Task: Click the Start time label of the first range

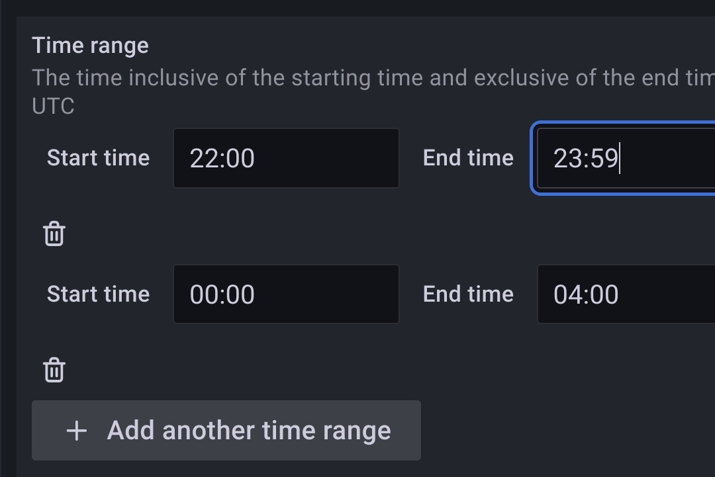Action: 98,158
